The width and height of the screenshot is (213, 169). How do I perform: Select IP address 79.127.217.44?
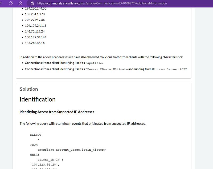(35, 20)
